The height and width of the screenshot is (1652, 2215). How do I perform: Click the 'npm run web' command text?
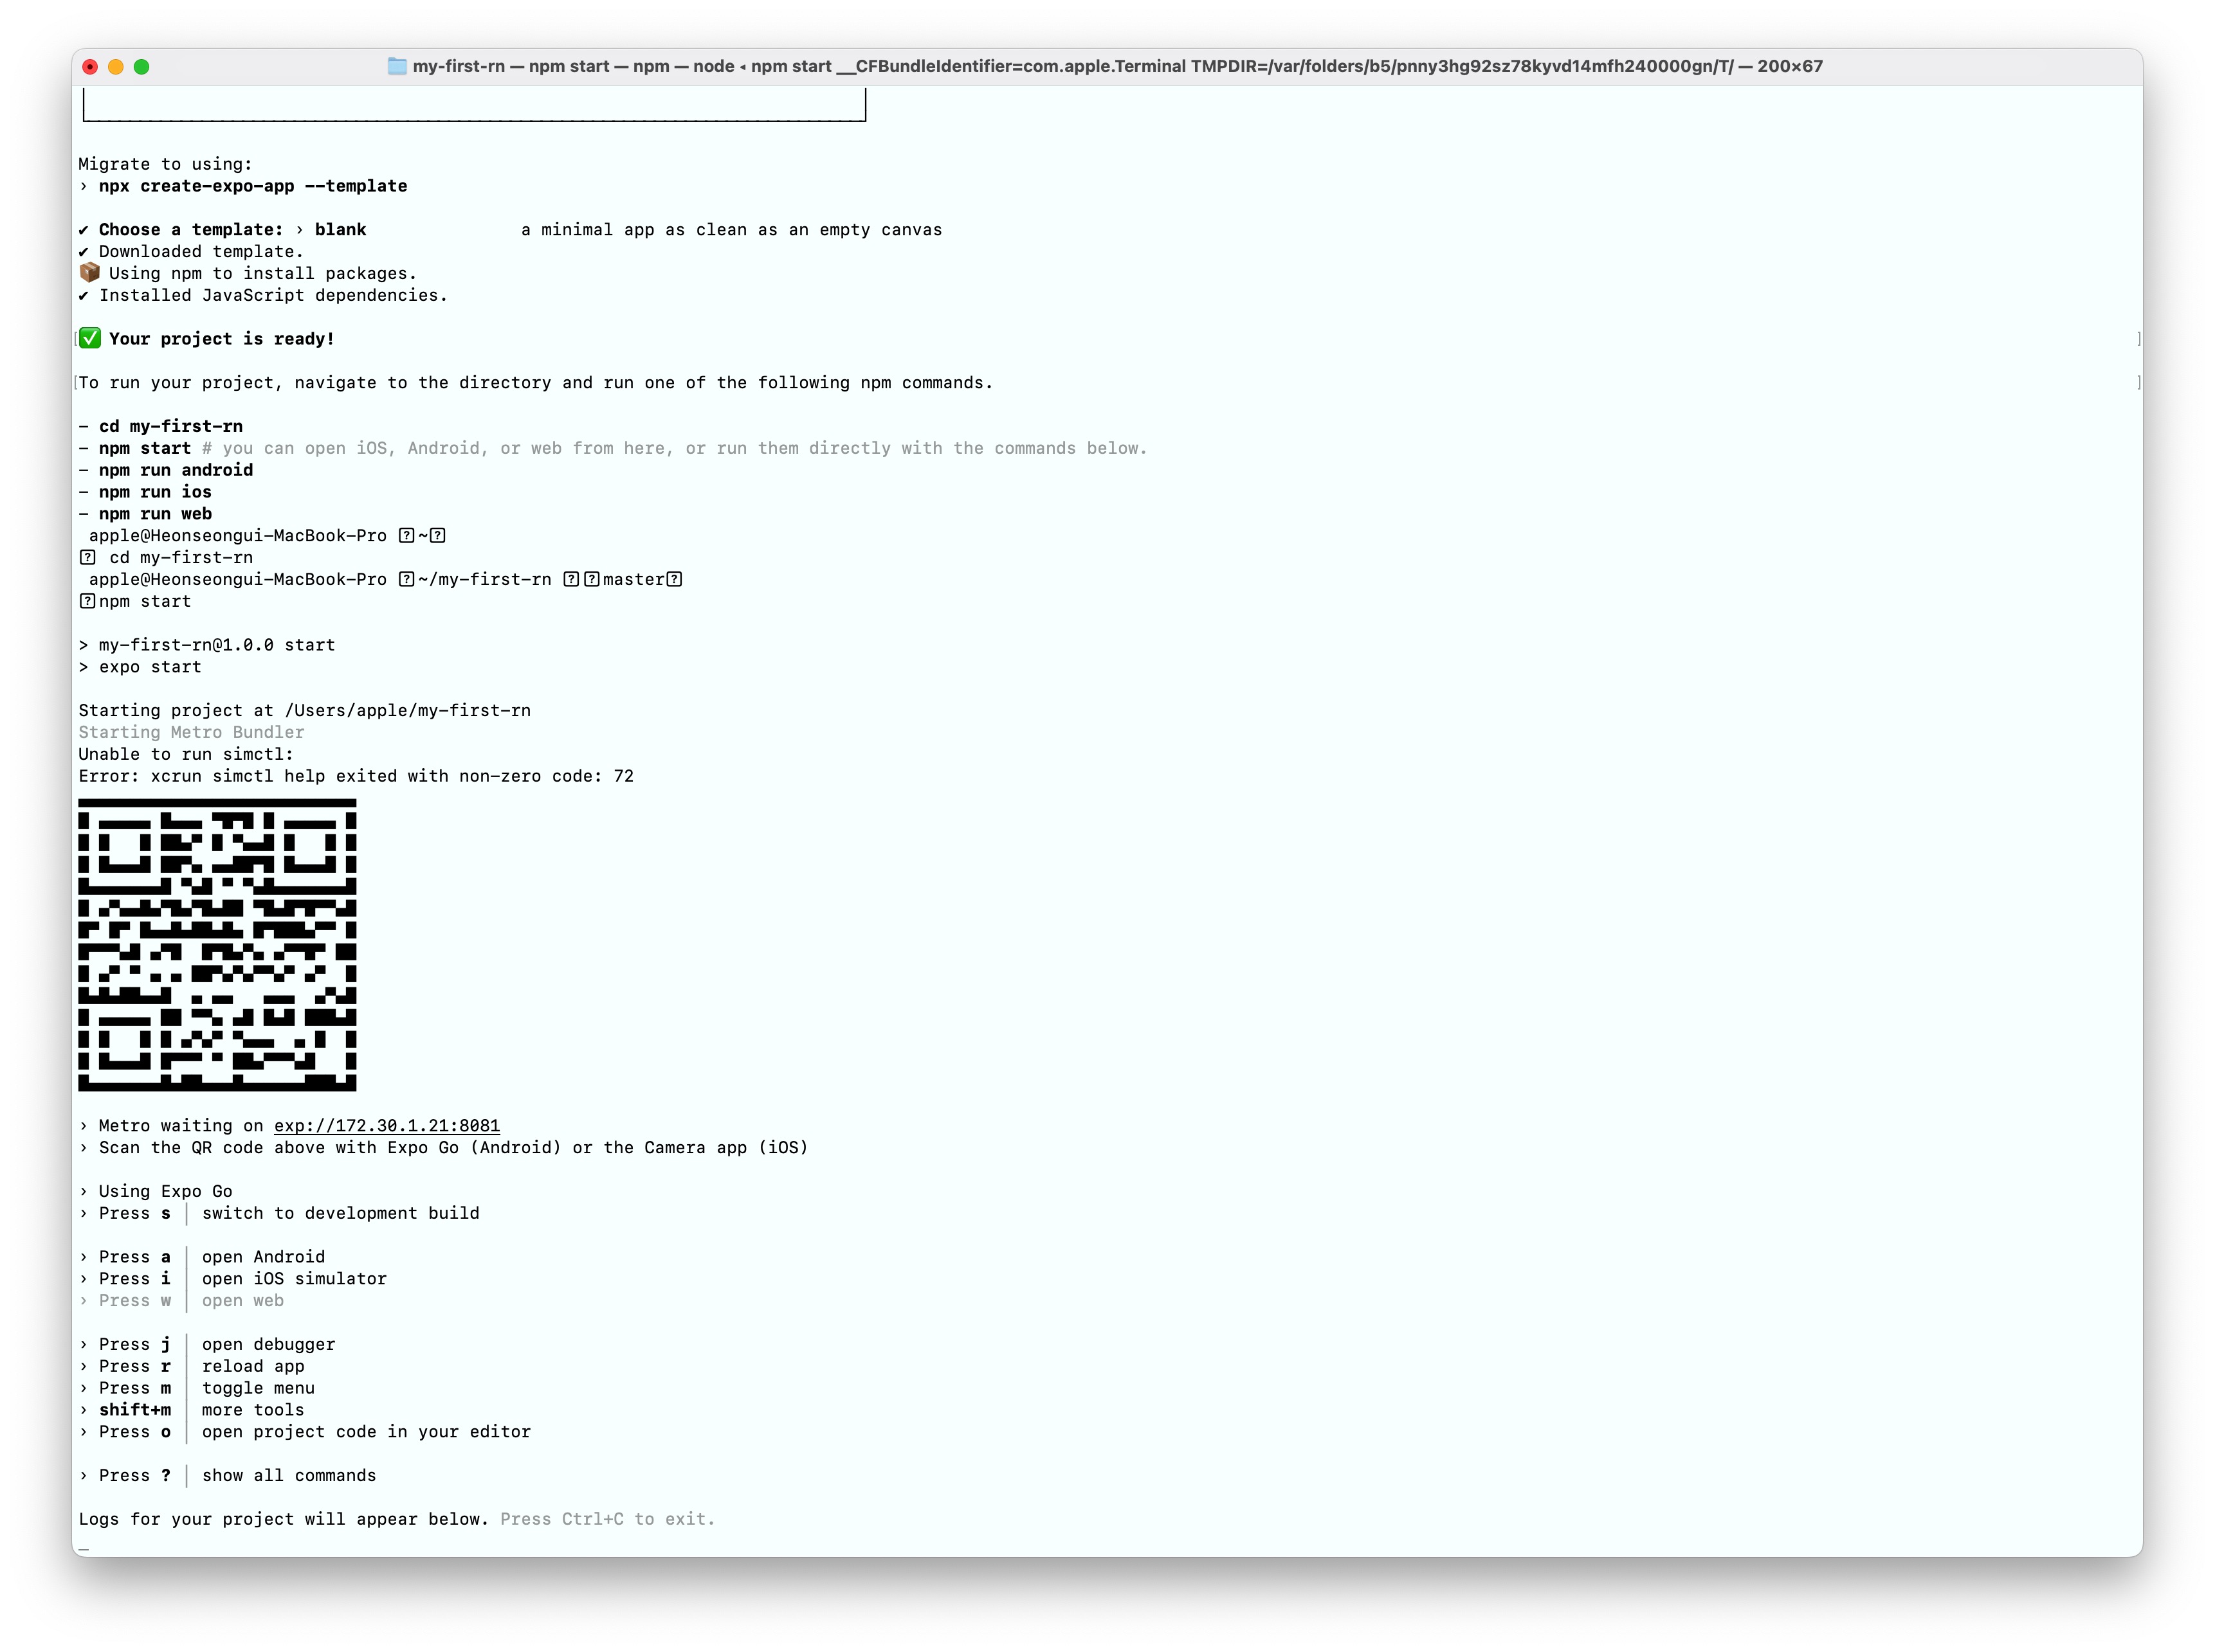[155, 514]
